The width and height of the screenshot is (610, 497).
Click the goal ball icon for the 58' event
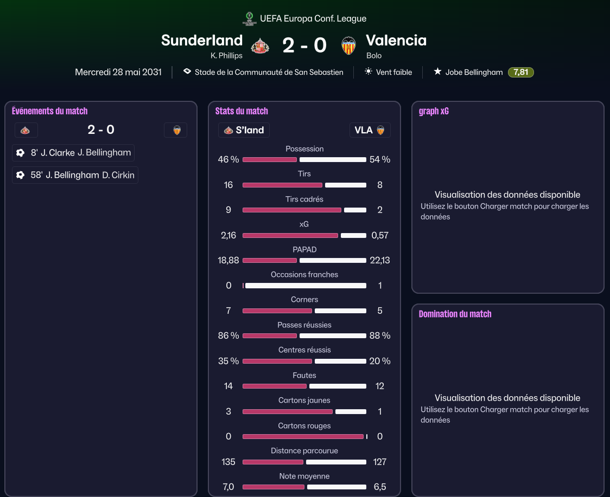pyautogui.click(x=20, y=175)
